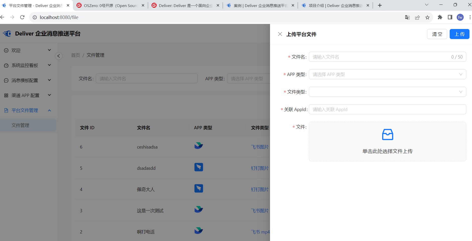The height and width of the screenshot is (241, 472).
Task: Open a new browser tab
Action: coord(380,5)
